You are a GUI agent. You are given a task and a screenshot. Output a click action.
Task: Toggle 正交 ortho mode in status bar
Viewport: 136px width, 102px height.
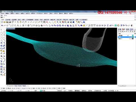pyautogui.click(x=65, y=91)
